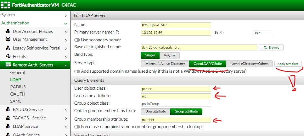Click the Group membership attribute field
The width and height of the screenshot is (304, 136).
tap(176, 120)
